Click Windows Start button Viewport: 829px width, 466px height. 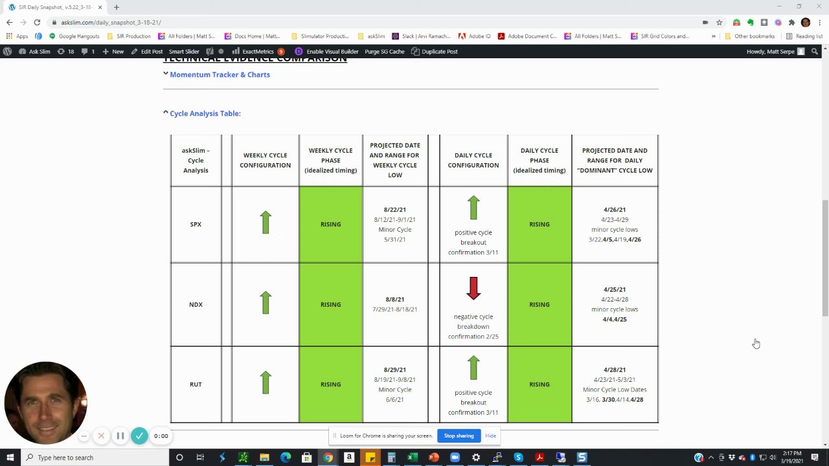[10, 458]
